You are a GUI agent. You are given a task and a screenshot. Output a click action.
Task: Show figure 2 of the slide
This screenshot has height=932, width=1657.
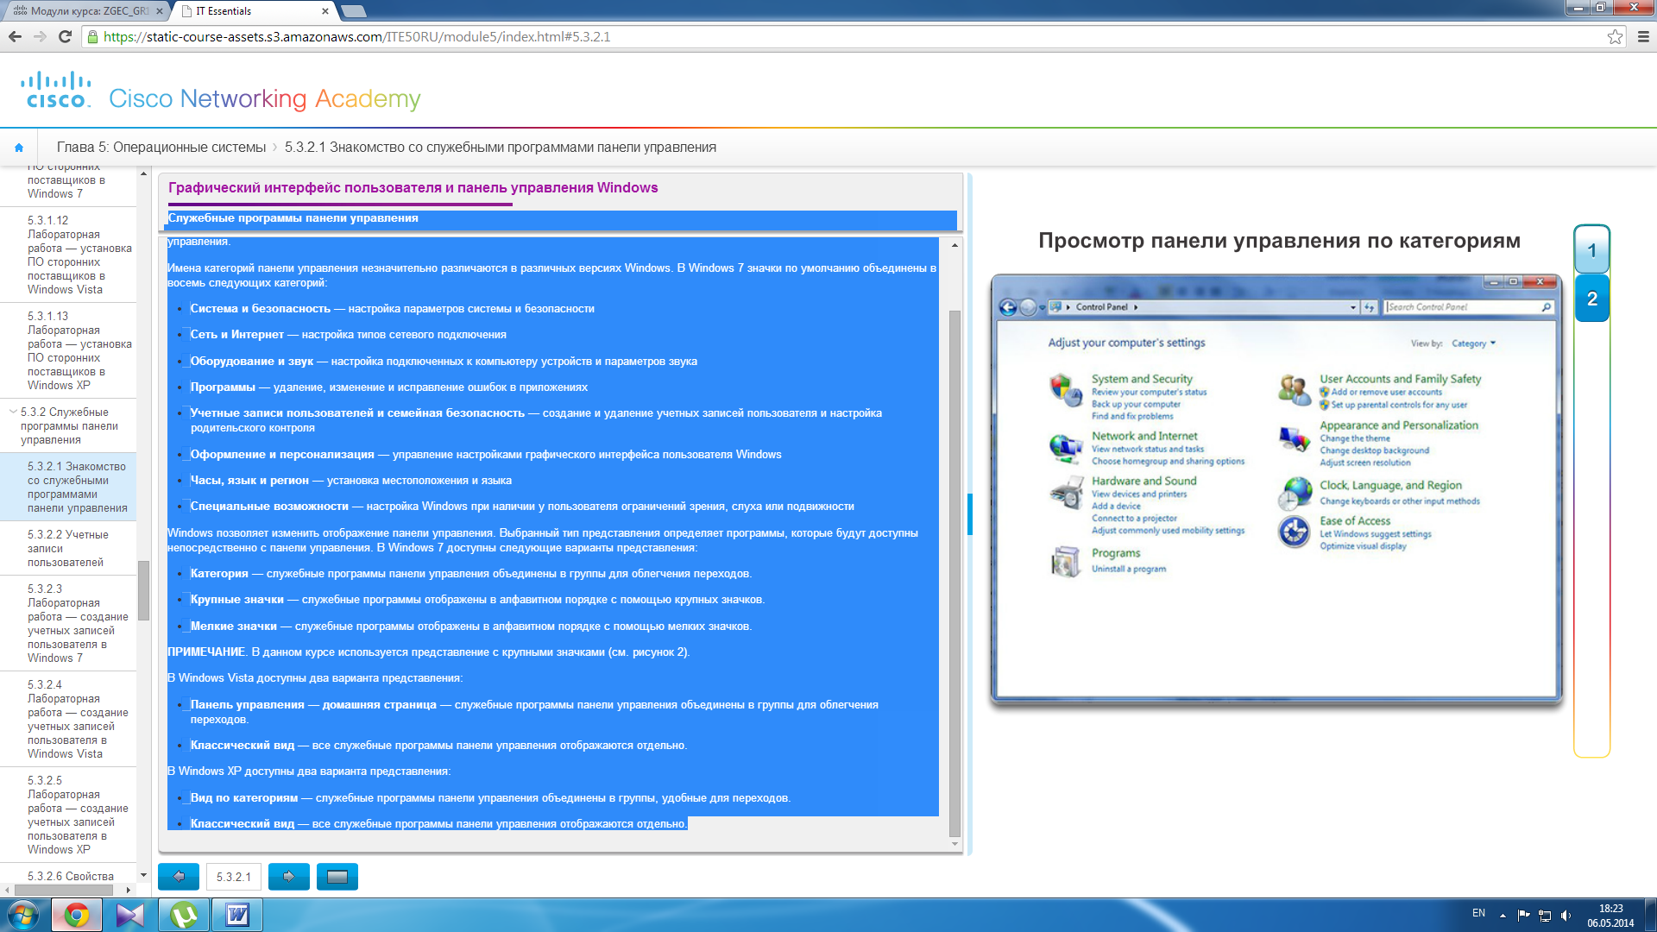point(1591,299)
